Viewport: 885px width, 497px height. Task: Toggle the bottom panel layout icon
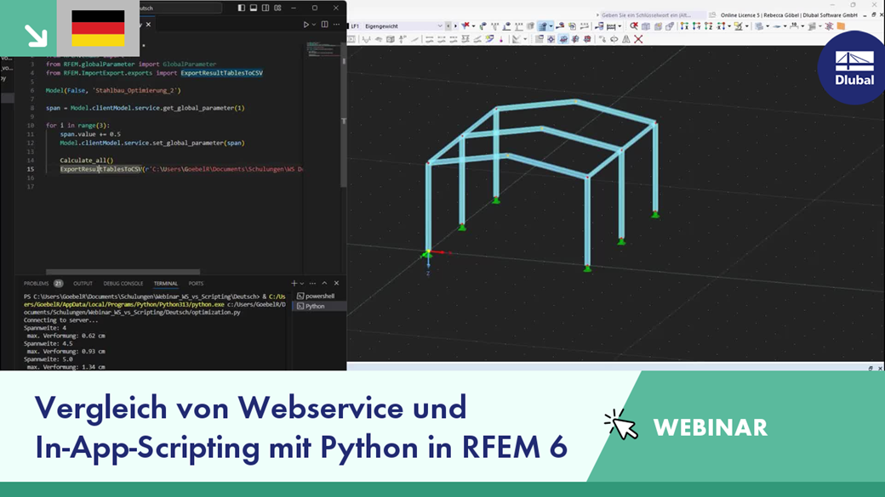pos(254,8)
